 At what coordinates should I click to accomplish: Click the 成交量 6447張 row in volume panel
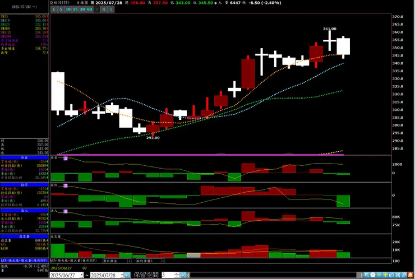(x=24, y=240)
